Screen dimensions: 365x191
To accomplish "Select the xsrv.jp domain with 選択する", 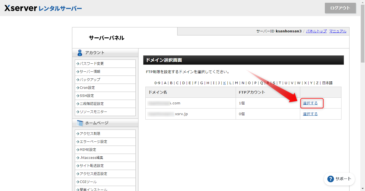I will 310,114.
